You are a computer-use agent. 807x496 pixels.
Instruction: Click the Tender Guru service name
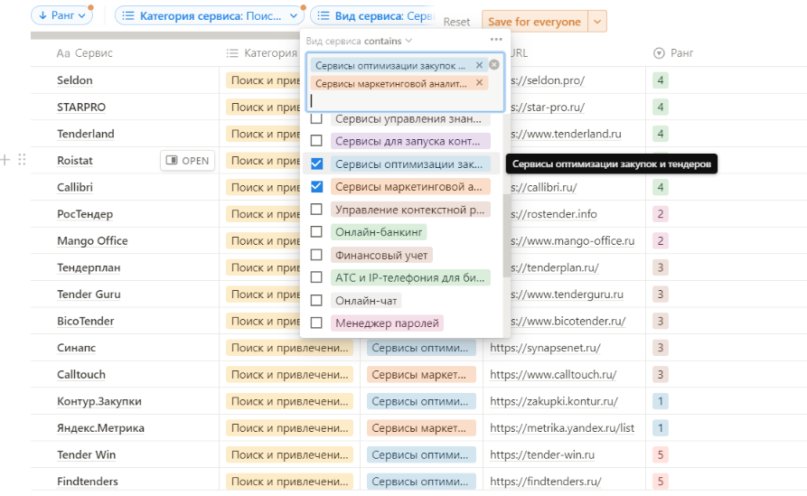pyautogui.click(x=89, y=295)
